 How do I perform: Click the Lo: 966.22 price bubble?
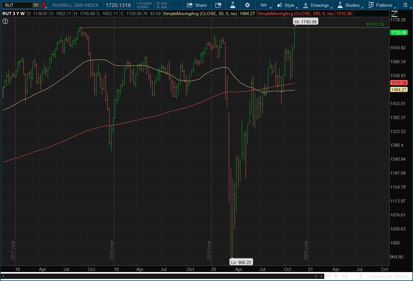pos(242,262)
